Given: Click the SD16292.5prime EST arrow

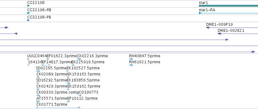Looking at the screenshot, I should tap(37, 83).
